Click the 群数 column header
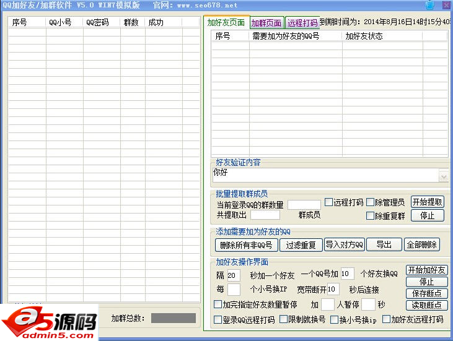The image size is (453, 341). click(133, 22)
